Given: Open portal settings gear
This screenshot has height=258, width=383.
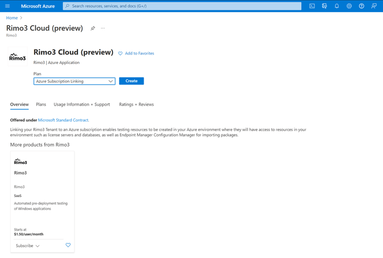Looking at the screenshot, I should click(349, 6).
